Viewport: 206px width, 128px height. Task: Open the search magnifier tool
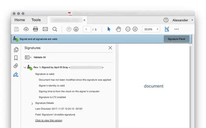pos(55,29)
